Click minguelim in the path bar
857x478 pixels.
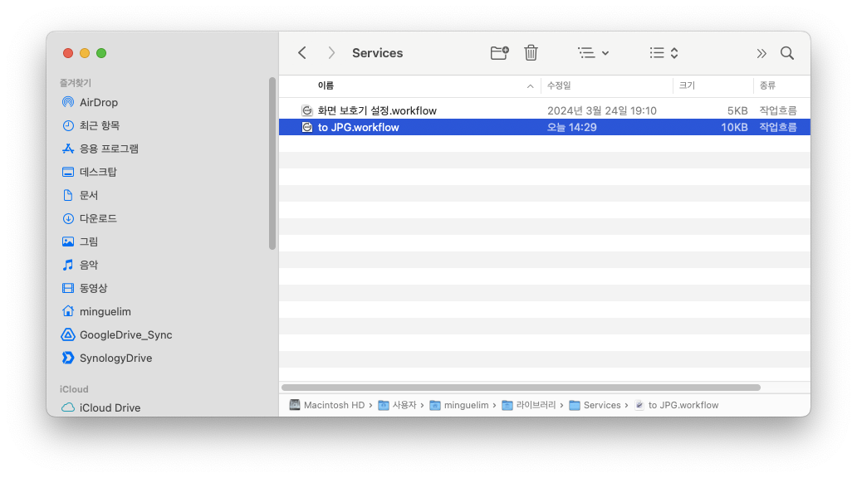(x=459, y=405)
